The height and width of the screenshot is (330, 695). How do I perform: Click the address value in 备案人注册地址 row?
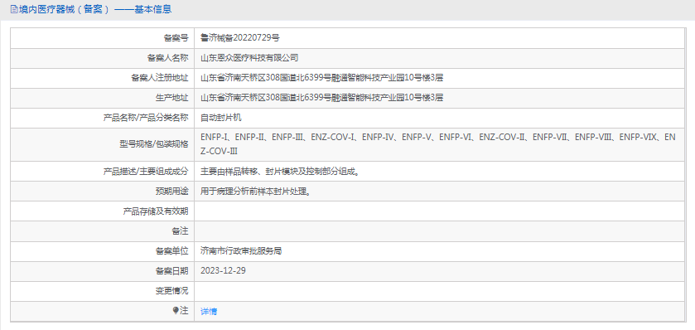pos(321,78)
